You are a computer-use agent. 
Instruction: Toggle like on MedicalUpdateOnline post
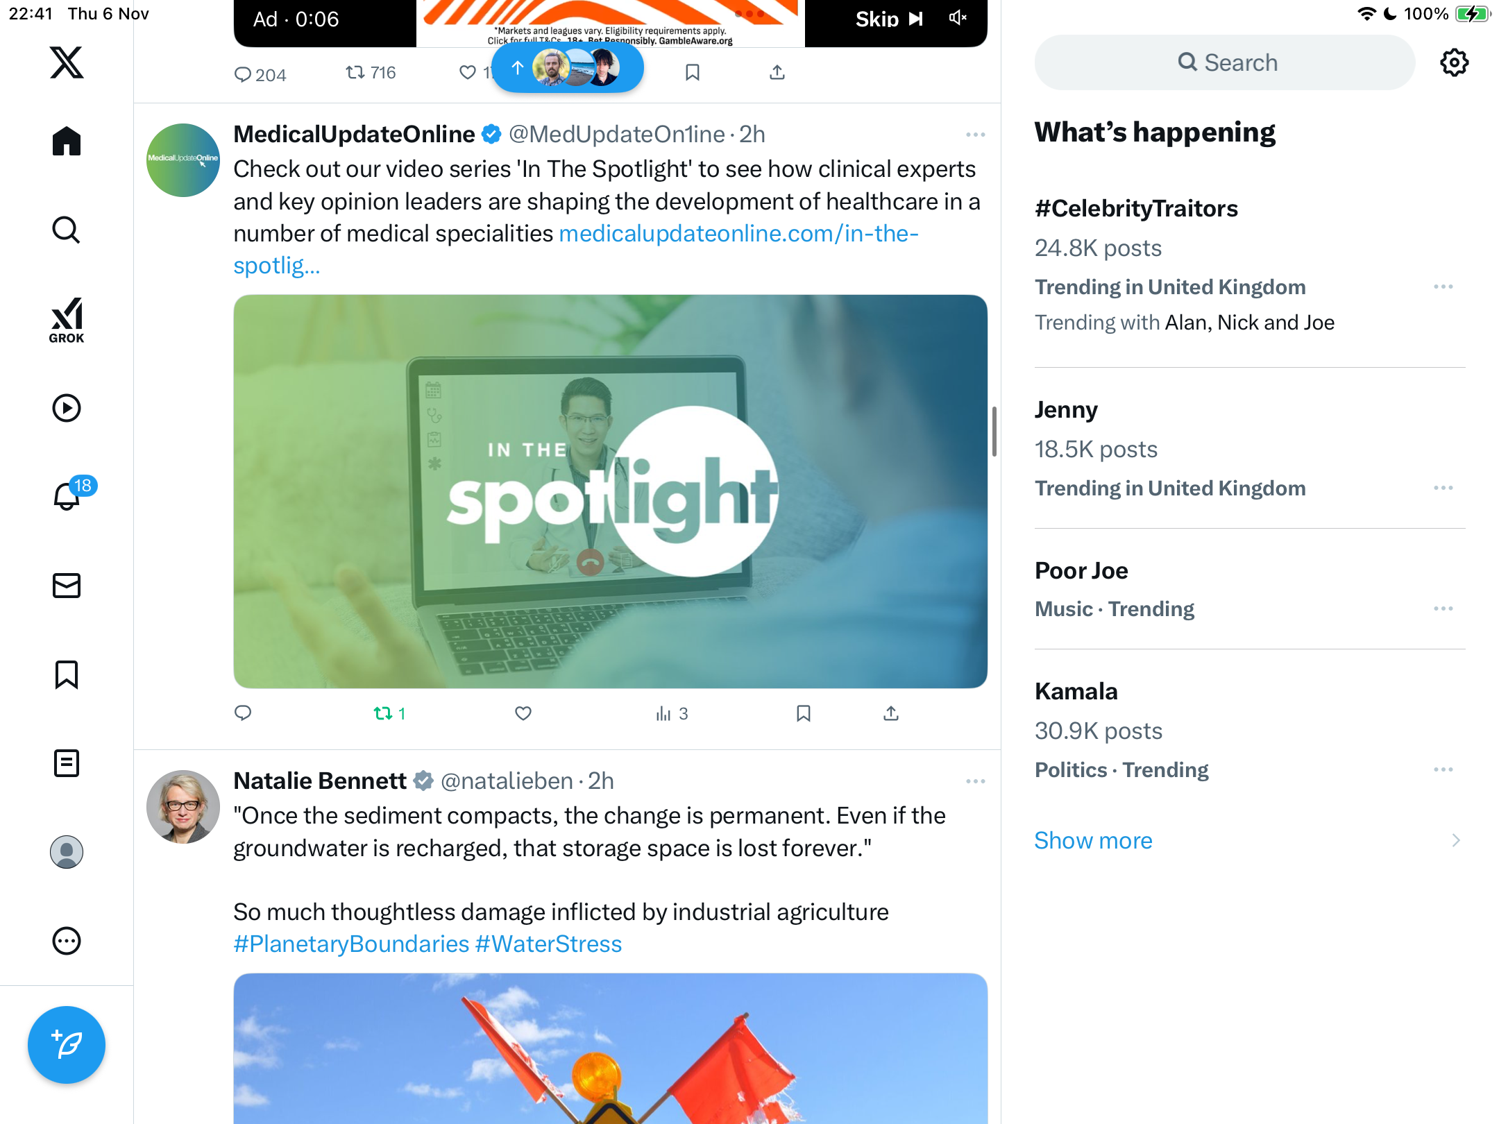coord(523,713)
